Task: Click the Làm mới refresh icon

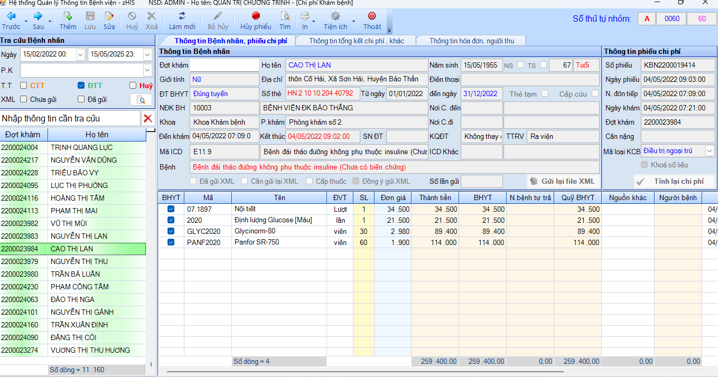Action: pos(182,21)
